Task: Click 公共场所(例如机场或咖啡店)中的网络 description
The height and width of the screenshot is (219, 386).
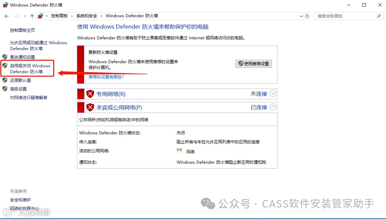Action: click(114, 120)
